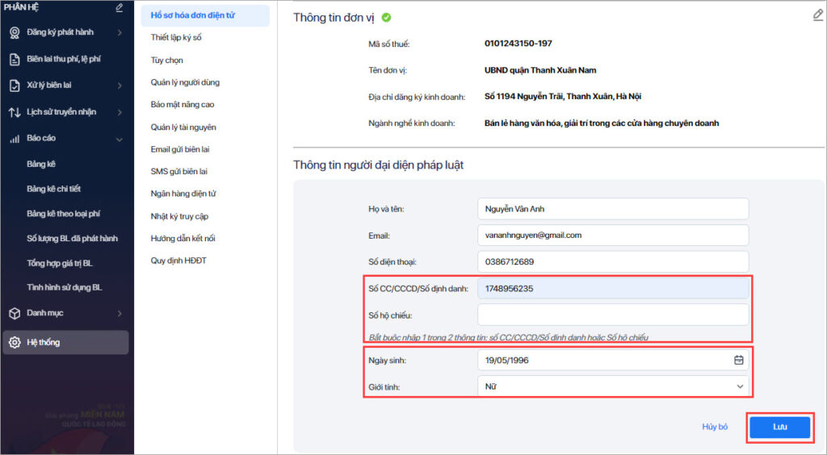Image resolution: width=827 pixels, height=455 pixels.
Task: Select Hệ thống in sidebar
Action: pos(65,342)
